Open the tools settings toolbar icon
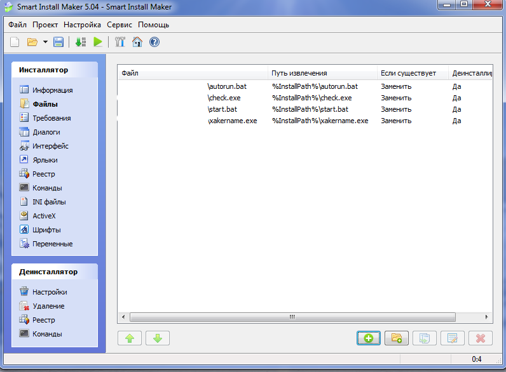This screenshot has width=506, height=372. 120,42
